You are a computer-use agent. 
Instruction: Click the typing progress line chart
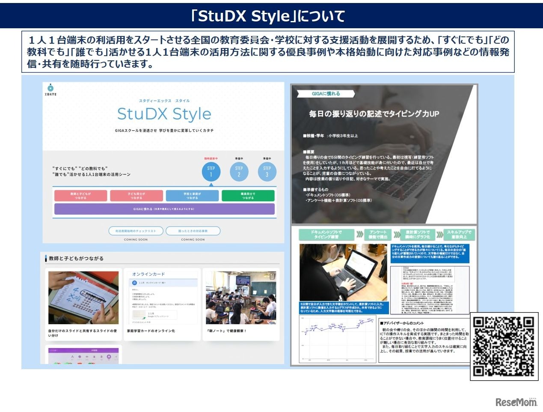coord(338,339)
